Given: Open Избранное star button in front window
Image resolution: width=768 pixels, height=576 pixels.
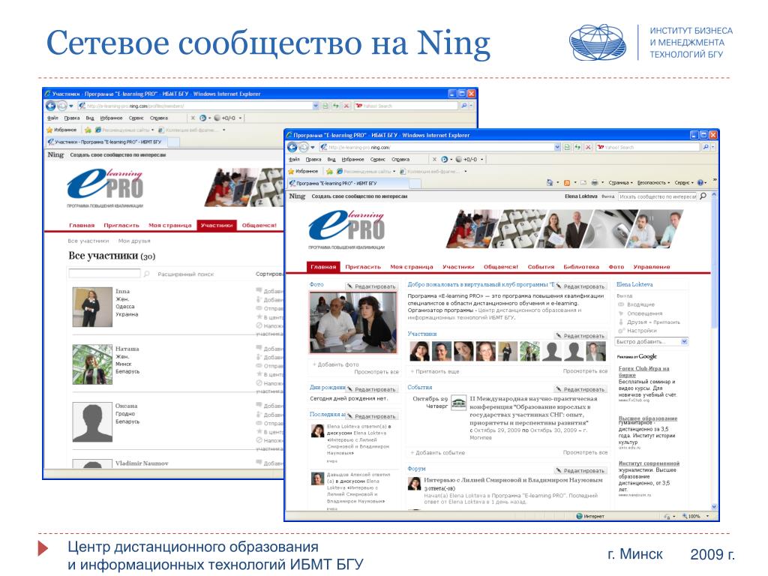Looking at the screenshot, I should point(303,172).
